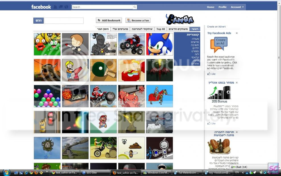Open the Windows Start orb

6,173
